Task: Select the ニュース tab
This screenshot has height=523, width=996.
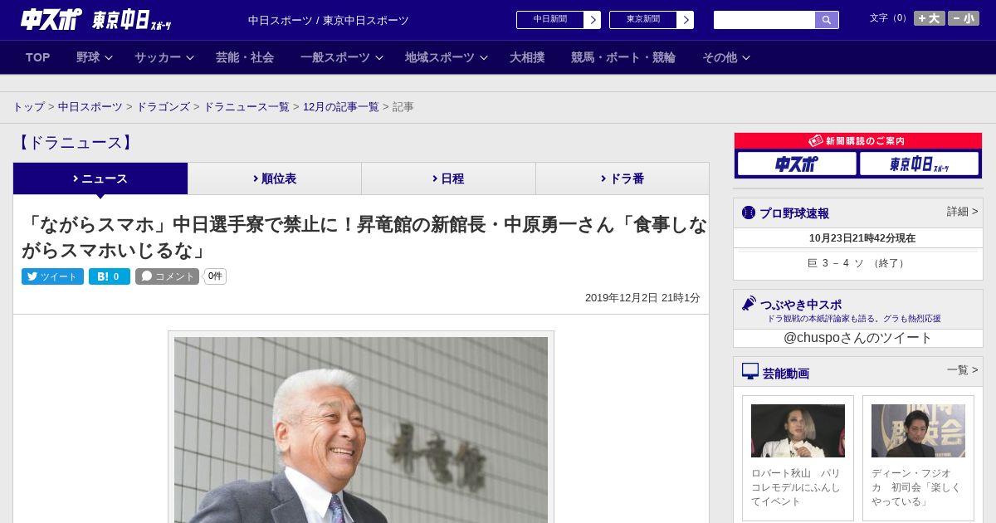Action: (x=100, y=178)
